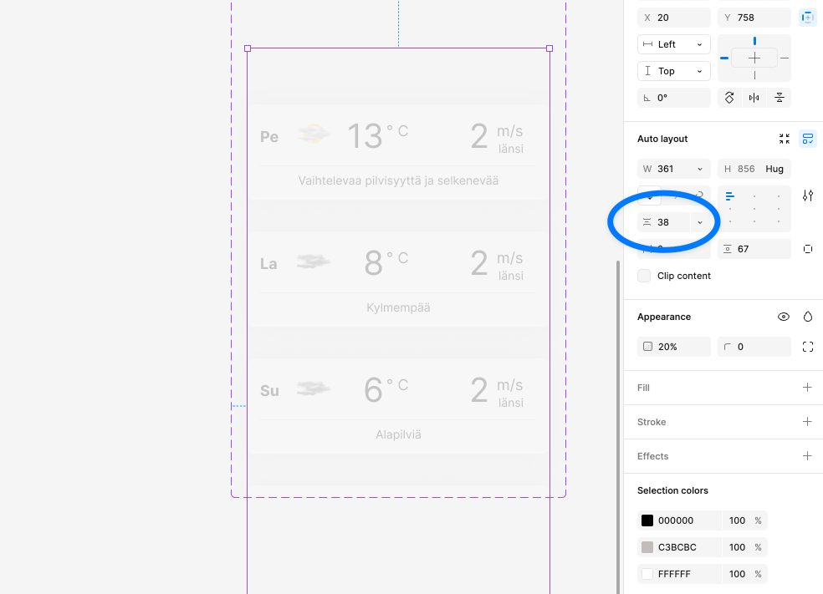Select the Friday "Pe" forecast row on canvas
Screen dimensions: 823x594
coord(398,151)
